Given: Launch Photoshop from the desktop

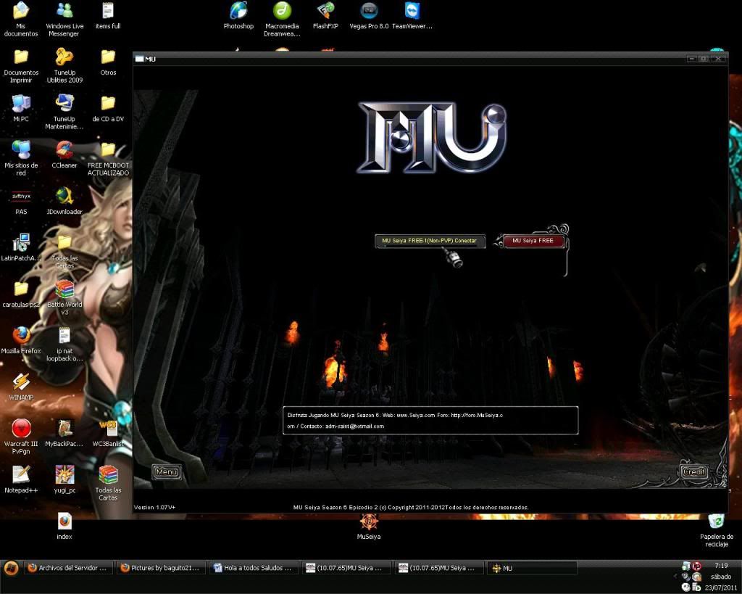Looking at the screenshot, I should [x=238, y=16].
